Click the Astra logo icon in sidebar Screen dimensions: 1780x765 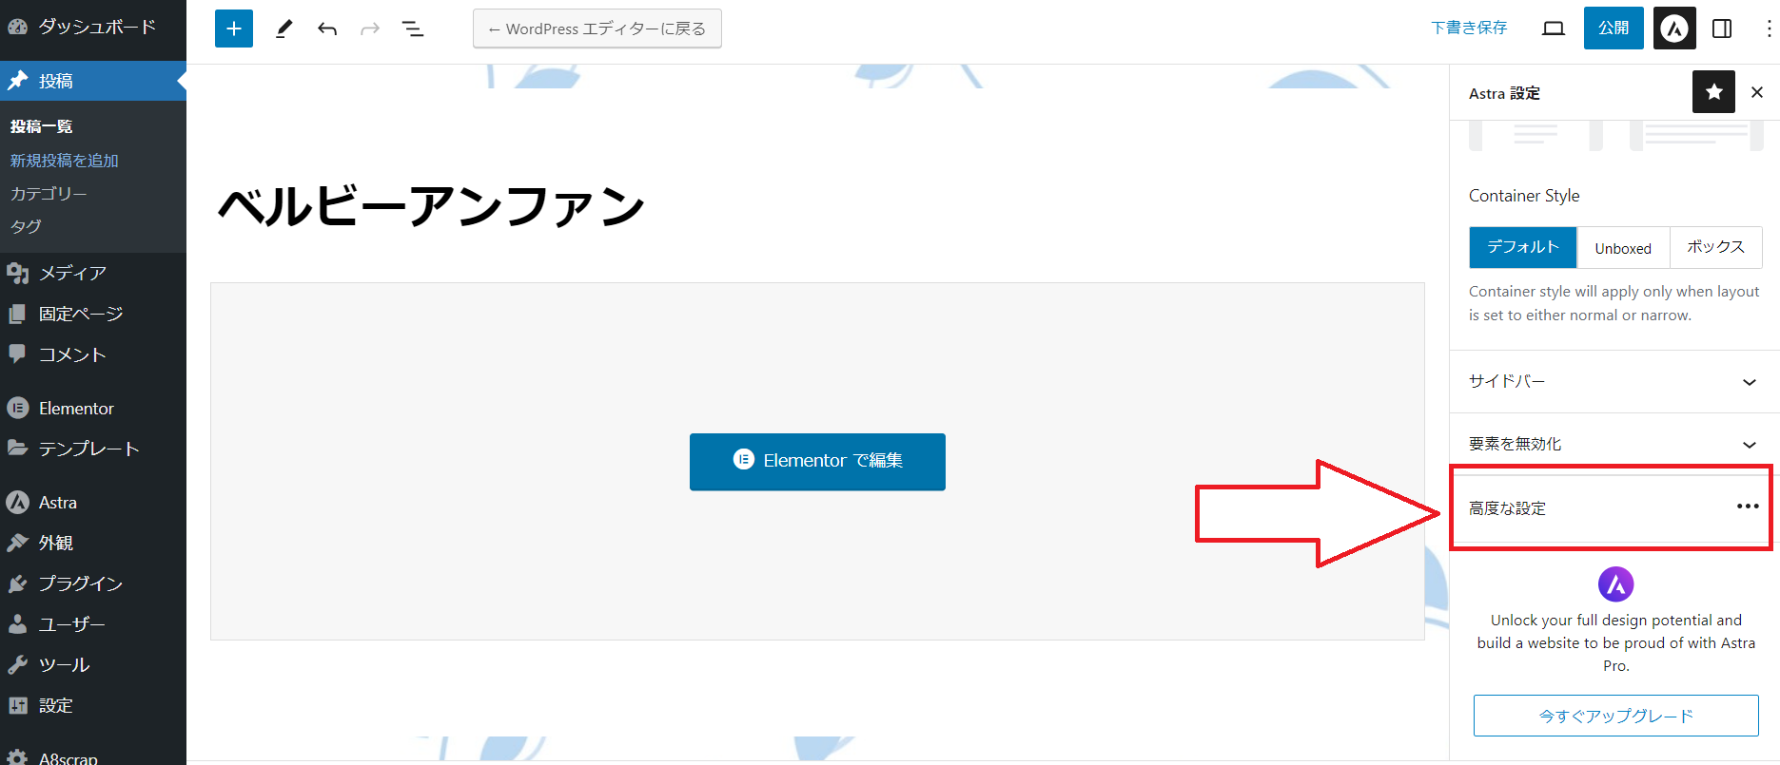(17, 502)
